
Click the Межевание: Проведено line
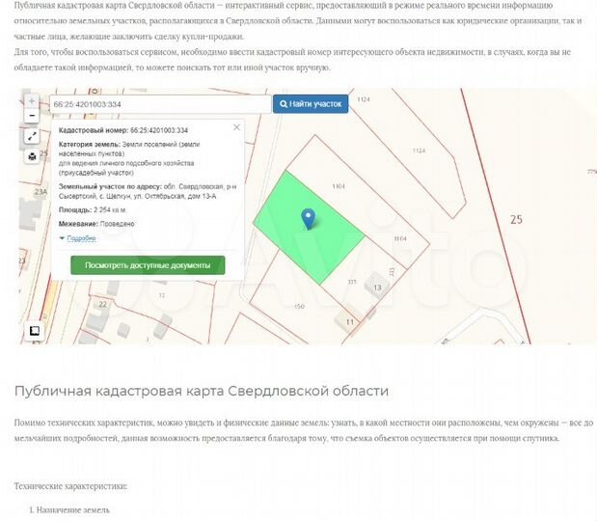coord(96,224)
